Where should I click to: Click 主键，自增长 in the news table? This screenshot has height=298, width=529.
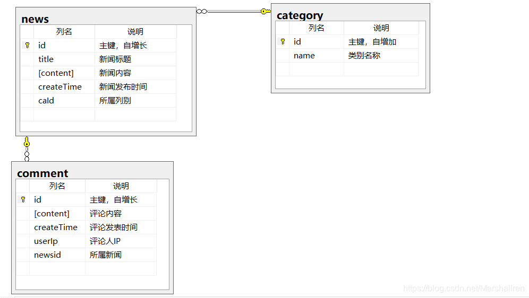pos(123,46)
